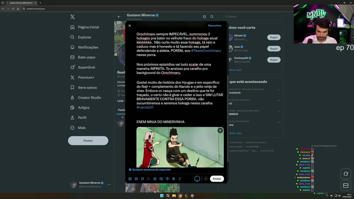Click the floating Grok button at bottom right
This screenshot has height=199, width=354.
click(346, 174)
